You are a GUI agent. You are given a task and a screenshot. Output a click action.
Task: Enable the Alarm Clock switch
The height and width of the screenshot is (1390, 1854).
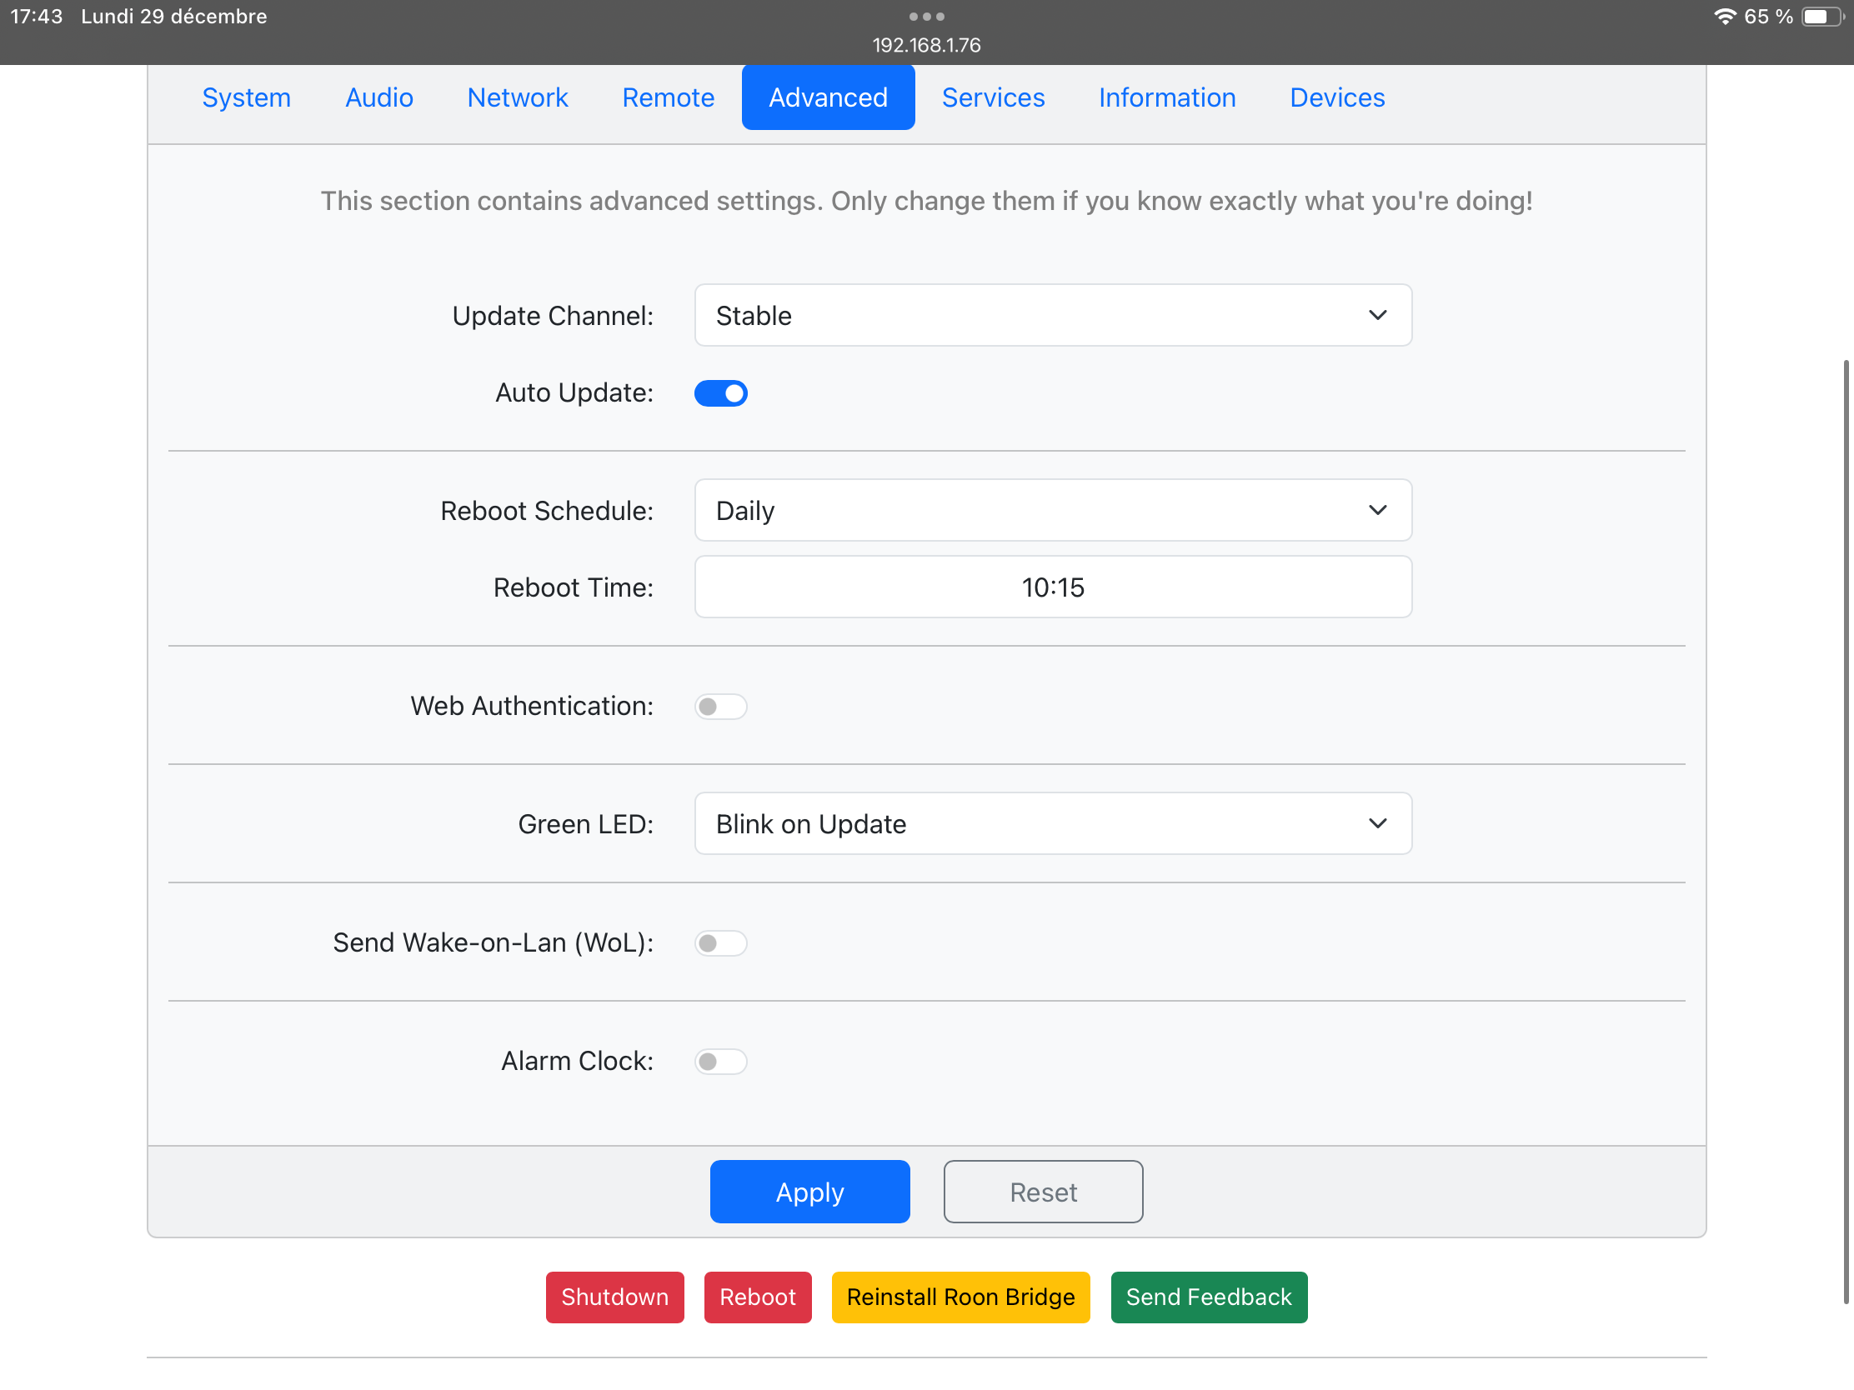720,1061
